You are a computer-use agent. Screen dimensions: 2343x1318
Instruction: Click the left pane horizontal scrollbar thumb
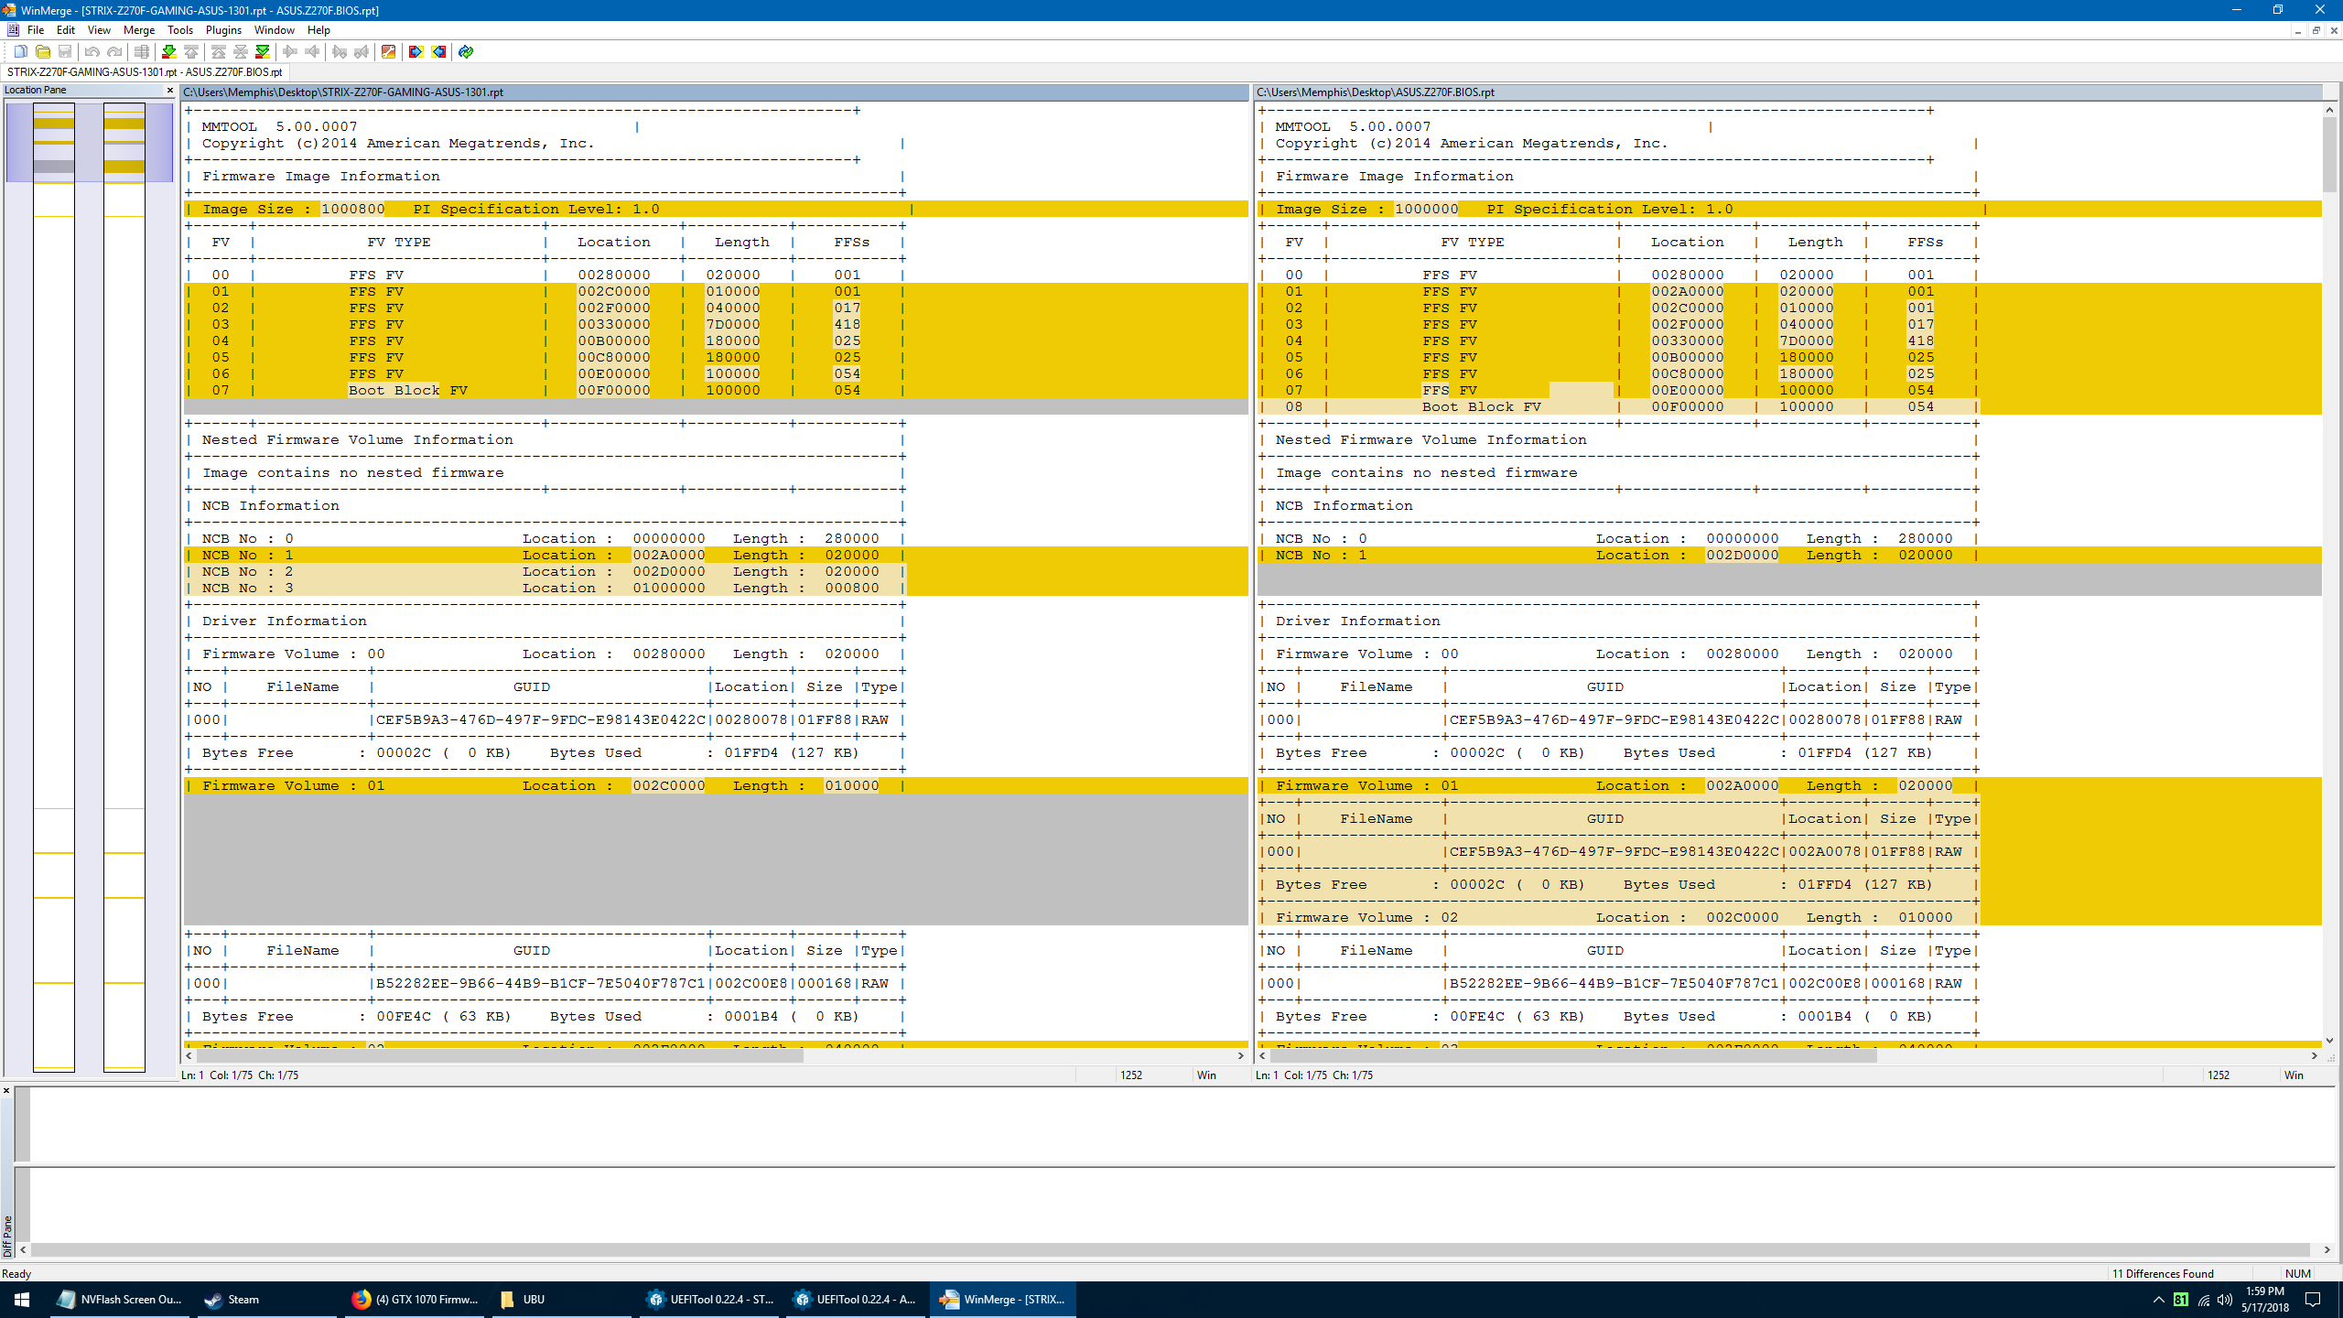coord(499,1056)
